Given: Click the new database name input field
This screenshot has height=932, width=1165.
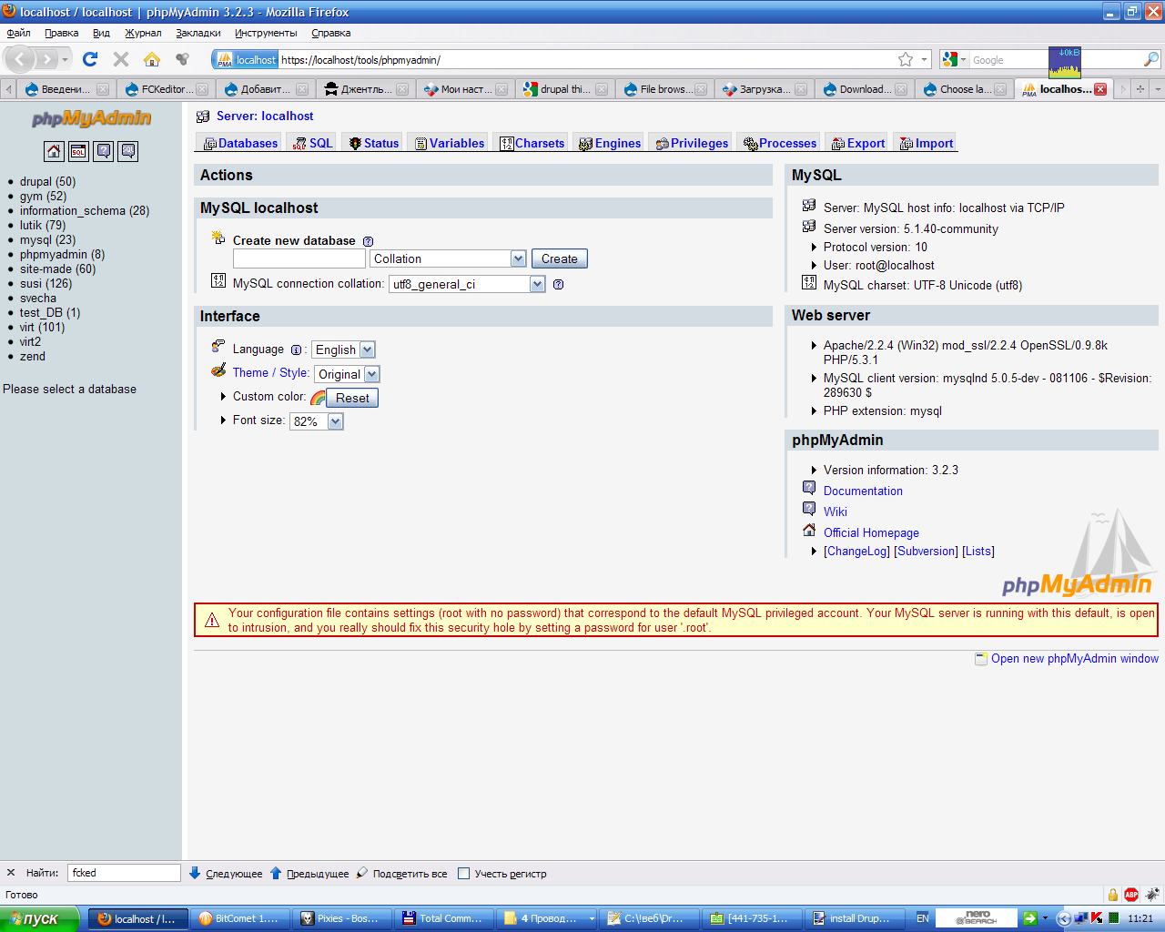Looking at the screenshot, I should click(299, 258).
